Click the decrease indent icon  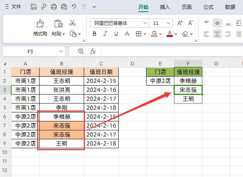pos(239,23)
